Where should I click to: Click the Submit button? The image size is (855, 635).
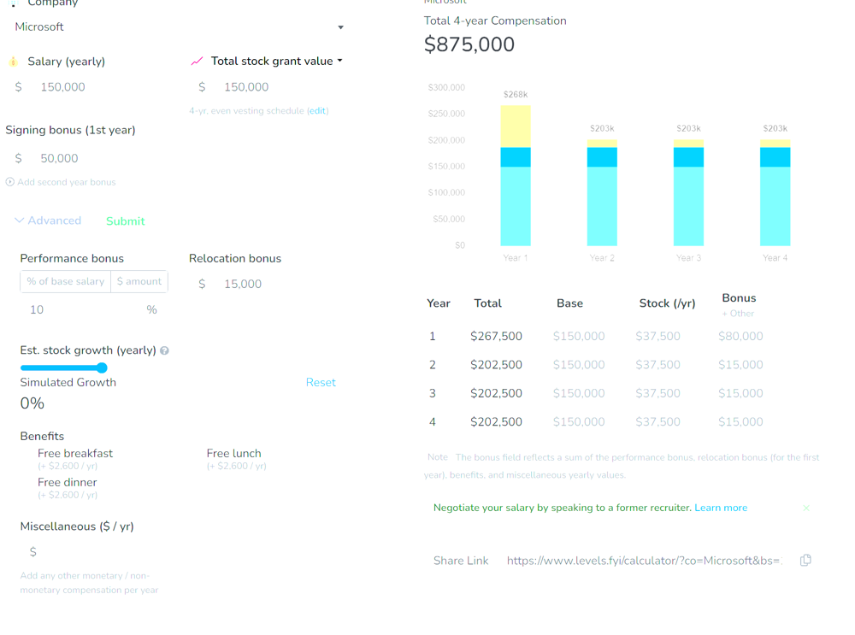point(126,220)
